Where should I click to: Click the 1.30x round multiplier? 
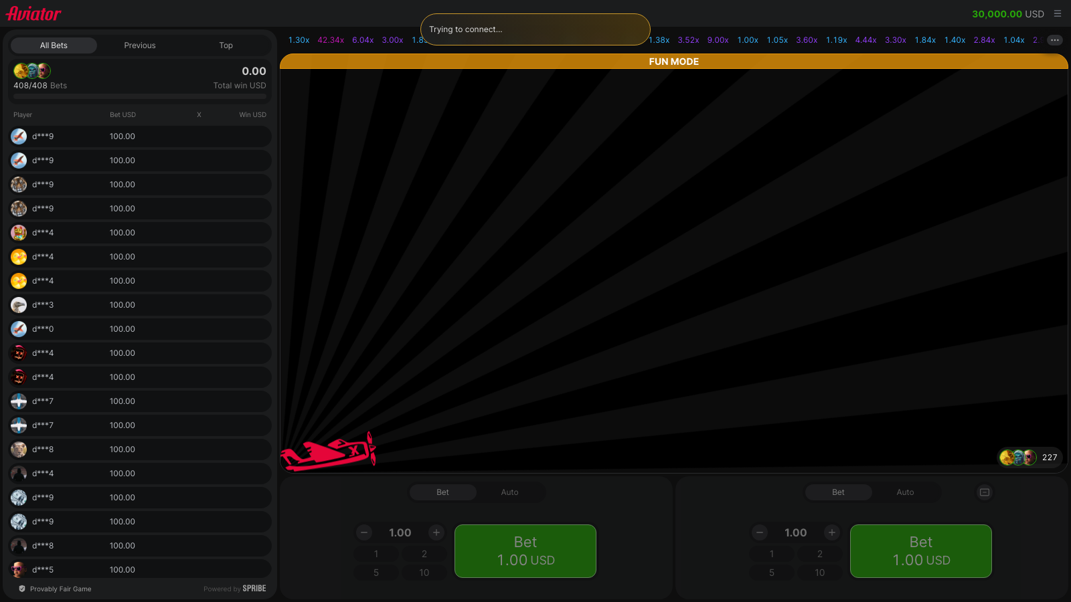click(299, 40)
